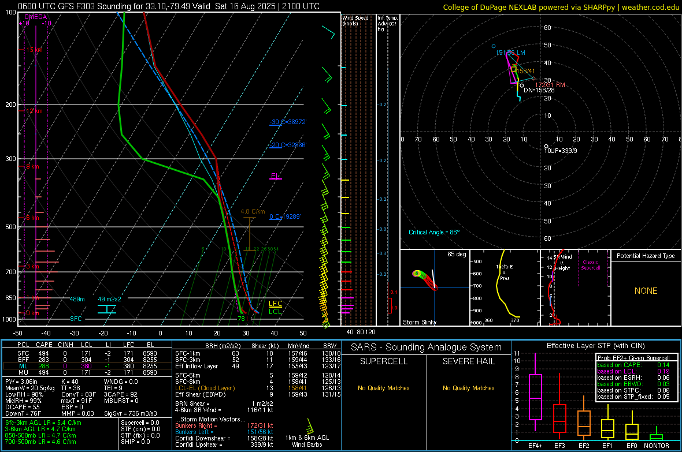Click the 489m inflow layer height
This screenshot has width=682, height=452.
77,299
